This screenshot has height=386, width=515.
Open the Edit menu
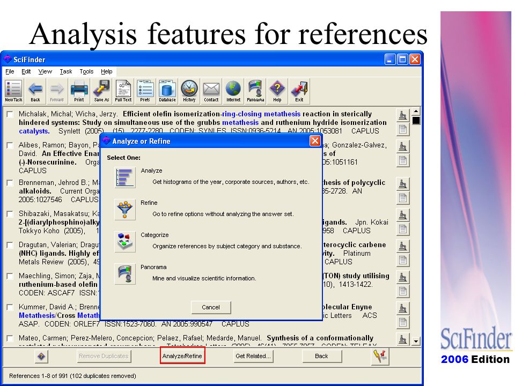(x=26, y=71)
